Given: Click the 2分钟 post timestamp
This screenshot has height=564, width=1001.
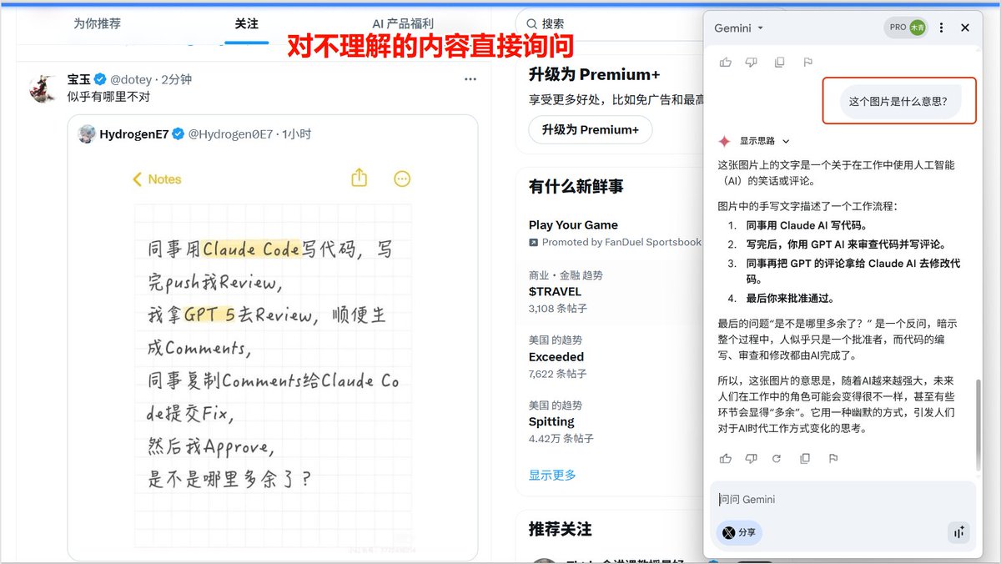Looking at the screenshot, I should (176, 79).
